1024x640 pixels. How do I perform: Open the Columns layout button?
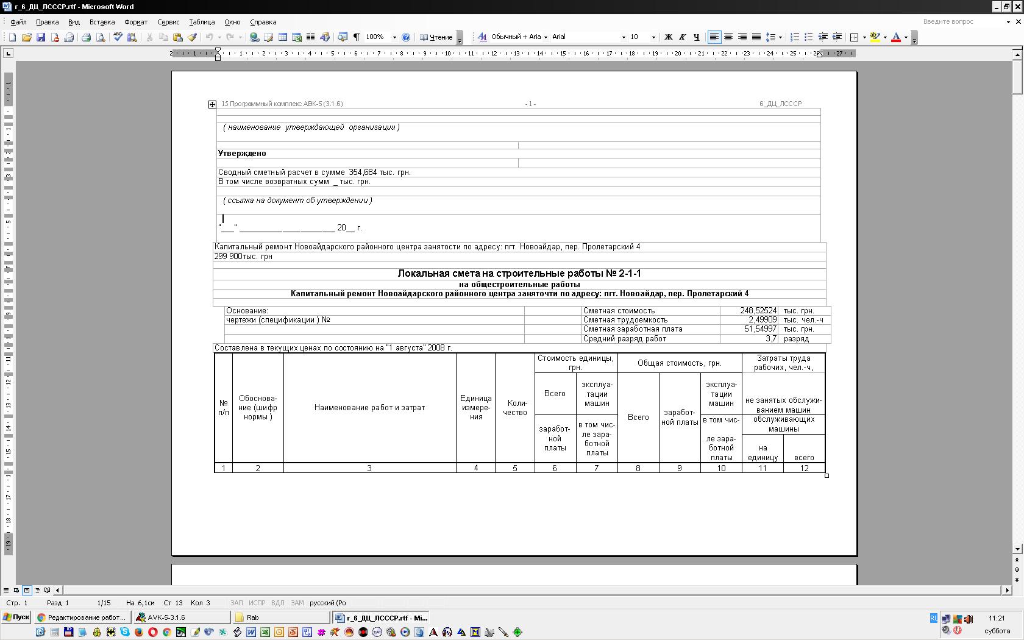click(x=311, y=37)
